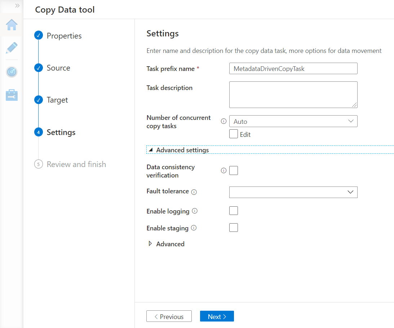Image resolution: width=394 pixels, height=328 pixels.
Task: Open the Fault tolerance dropdown
Action: coord(293,192)
